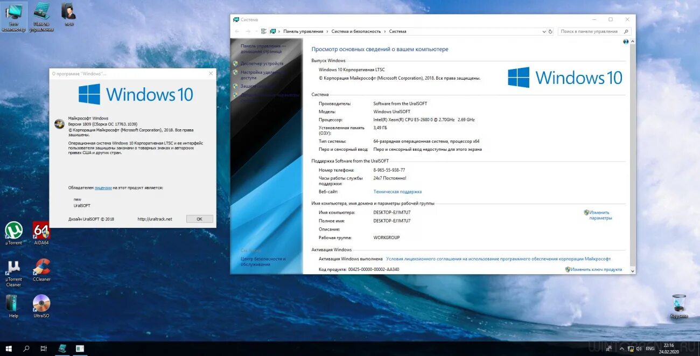Screen dimensions: 700x356
Task: Open the People icon in the taskbar
Action: click(609, 348)
